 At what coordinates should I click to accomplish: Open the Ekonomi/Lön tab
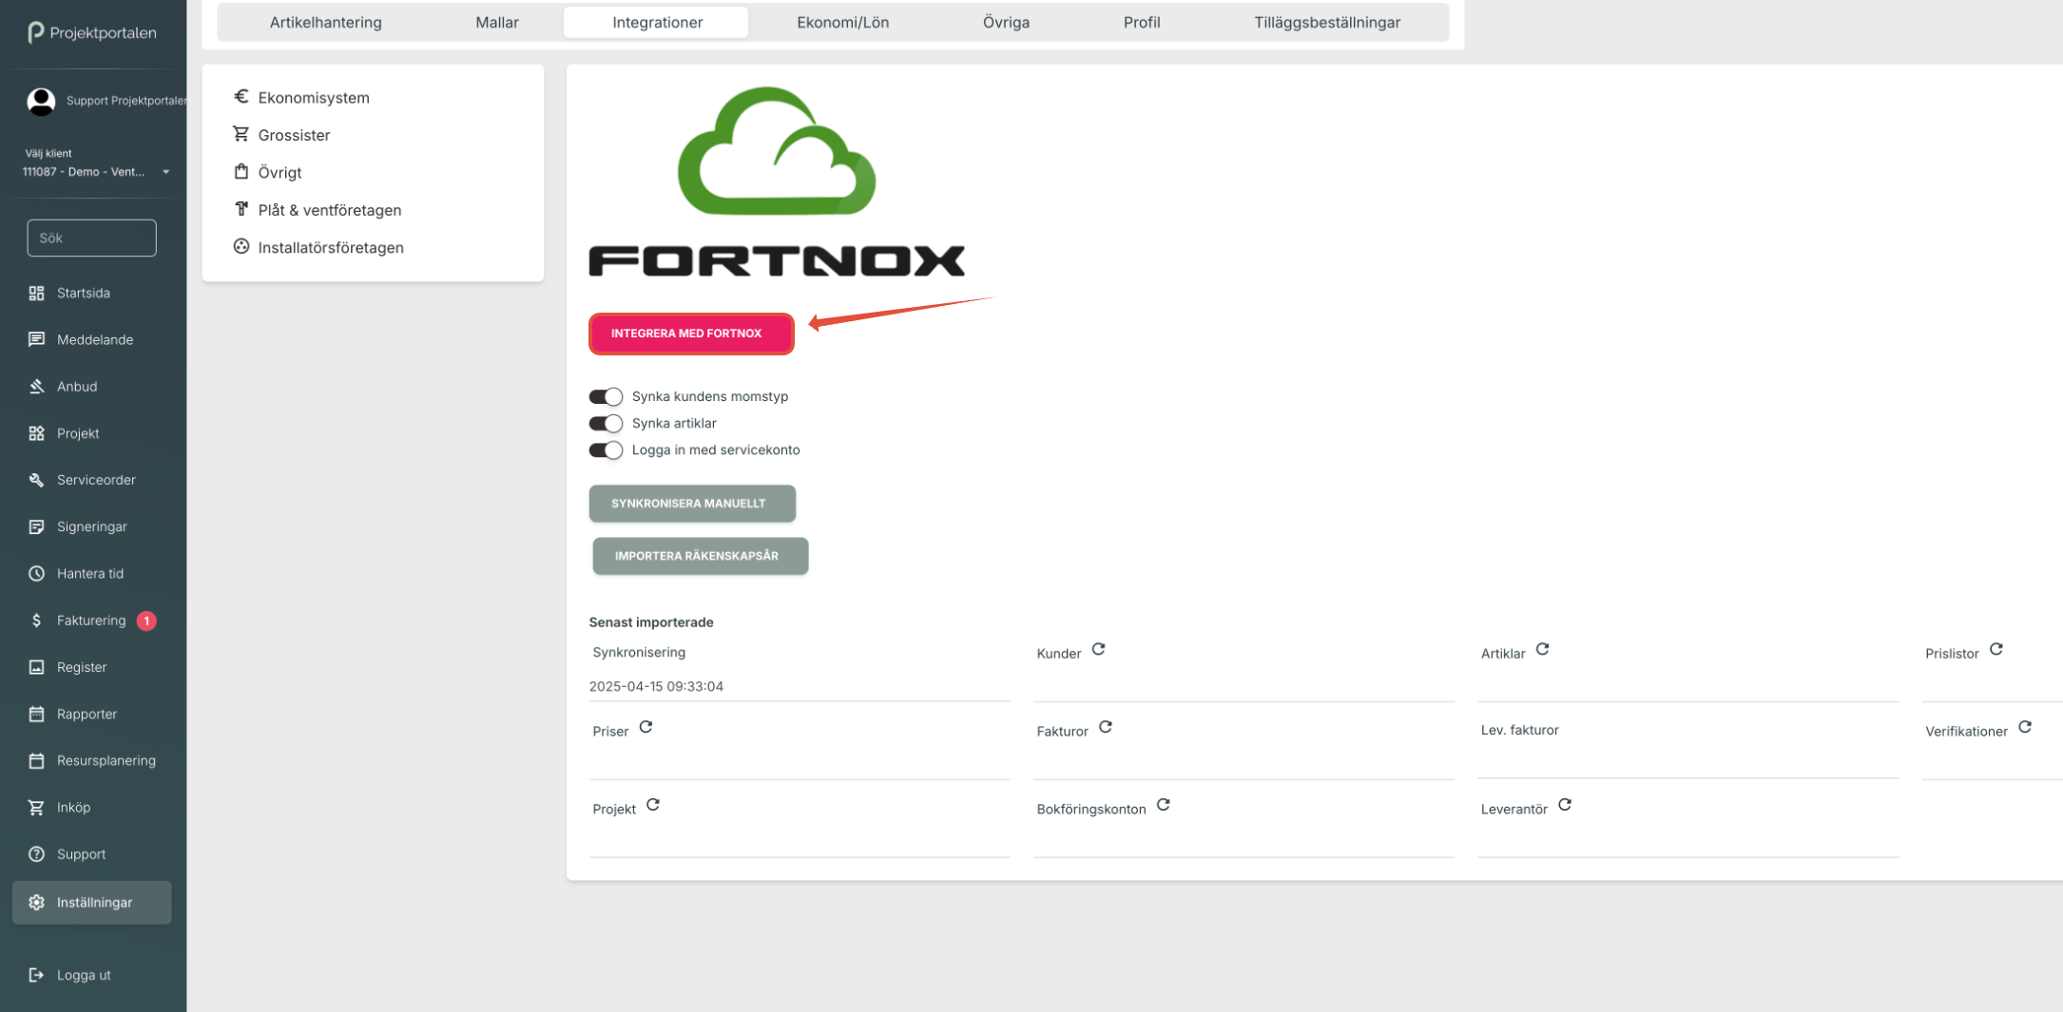[842, 22]
